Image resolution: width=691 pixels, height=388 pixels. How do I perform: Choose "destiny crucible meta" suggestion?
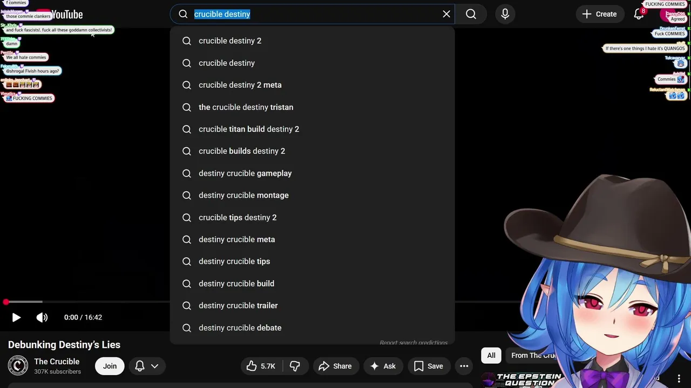coord(312,239)
